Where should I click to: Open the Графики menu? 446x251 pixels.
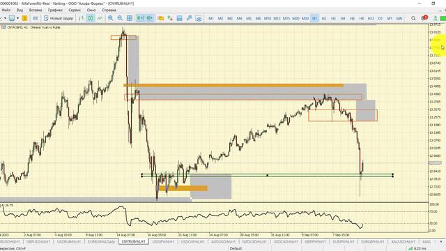click(55, 10)
